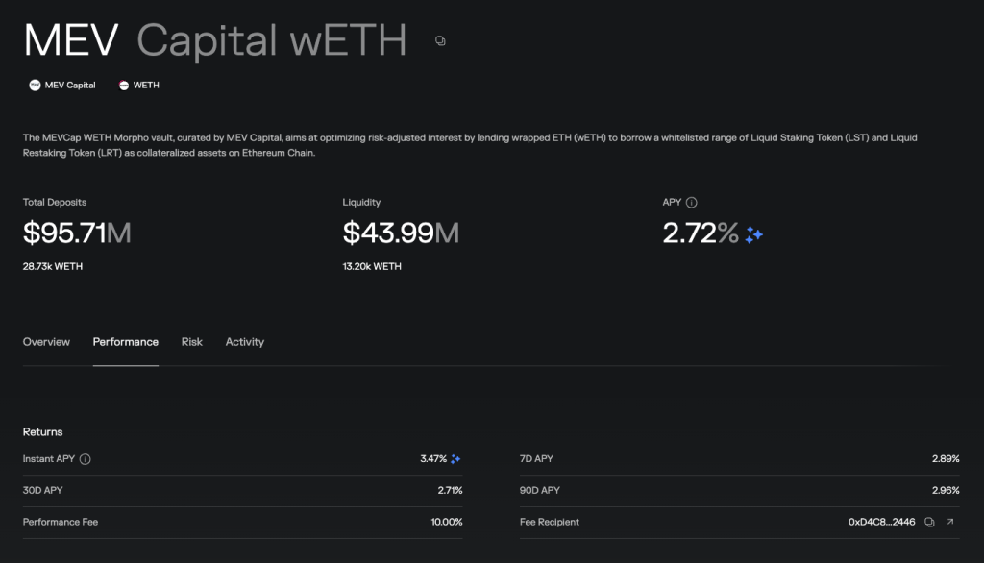Click the WETH token icon
This screenshot has width=984, height=563.
pos(124,85)
